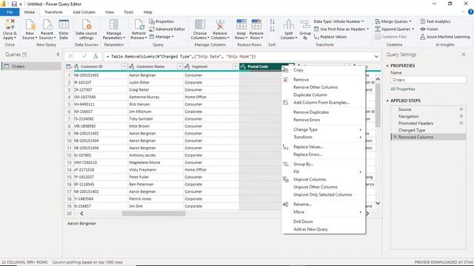
Task: Open settings gear for Navigation step
Action: coord(461,116)
